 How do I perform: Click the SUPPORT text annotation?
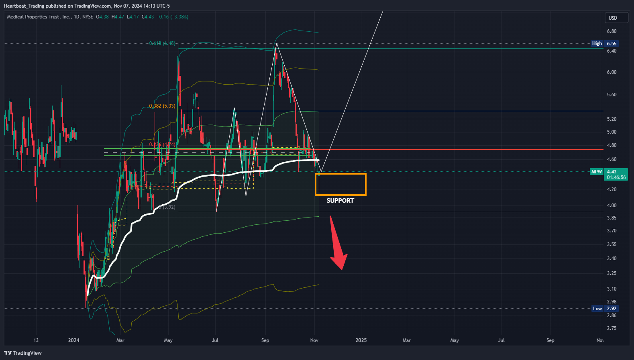[340, 201]
